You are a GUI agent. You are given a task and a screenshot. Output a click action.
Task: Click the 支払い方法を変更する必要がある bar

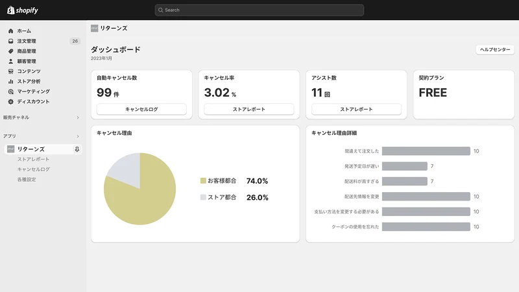[x=426, y=212]
